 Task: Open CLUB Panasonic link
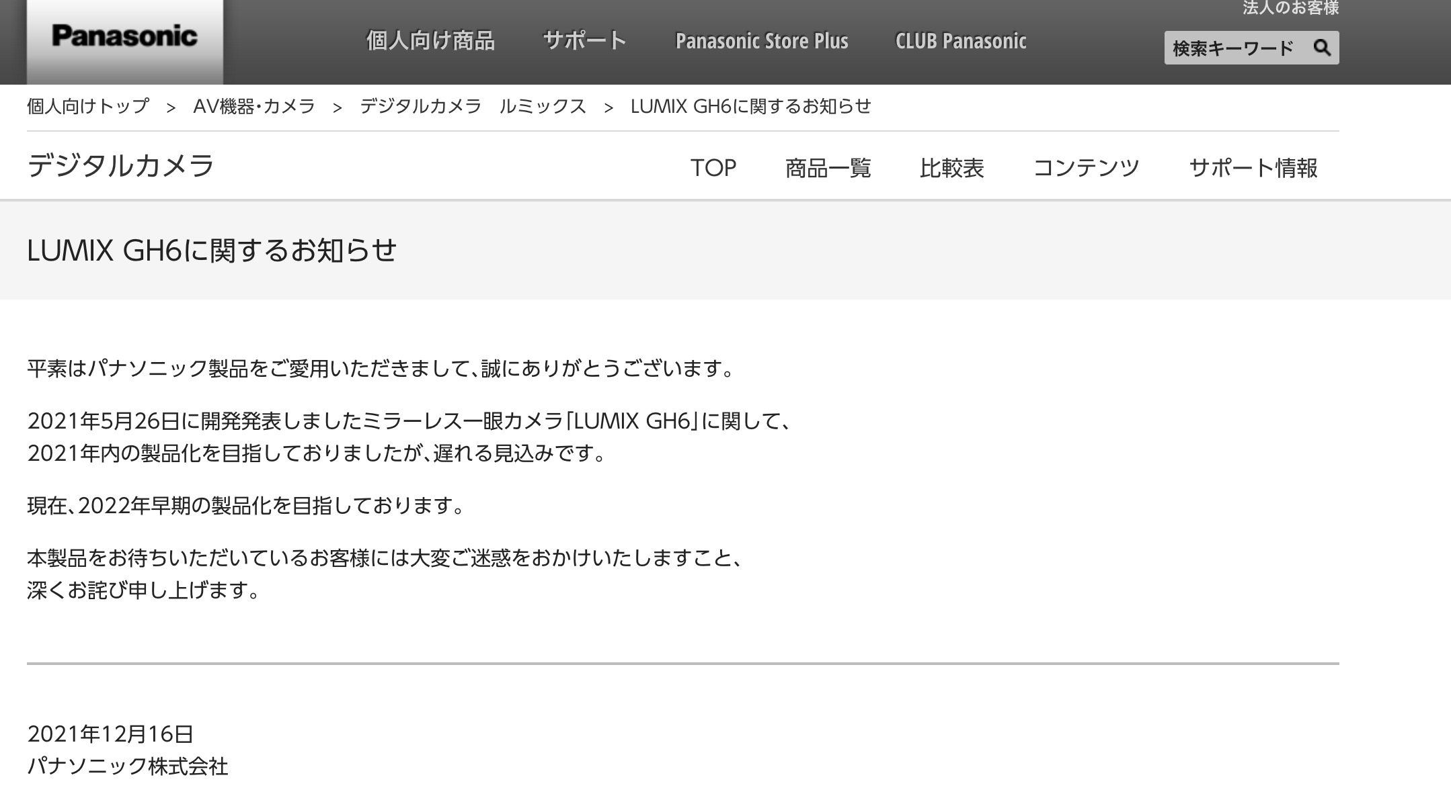(x=961, y=41)
